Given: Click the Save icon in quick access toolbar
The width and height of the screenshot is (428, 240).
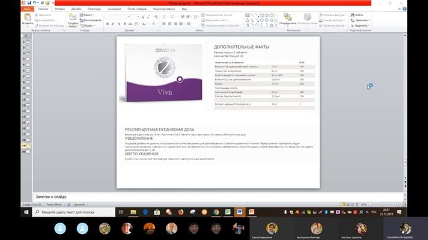Looking at the screenshot, I should (x=29, y=3).
